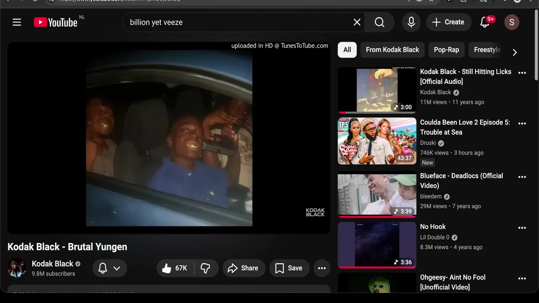Screen dimensions: 539x303
Task: Click the Kodak Black - Brutal Yungen title
Action: 67,247
